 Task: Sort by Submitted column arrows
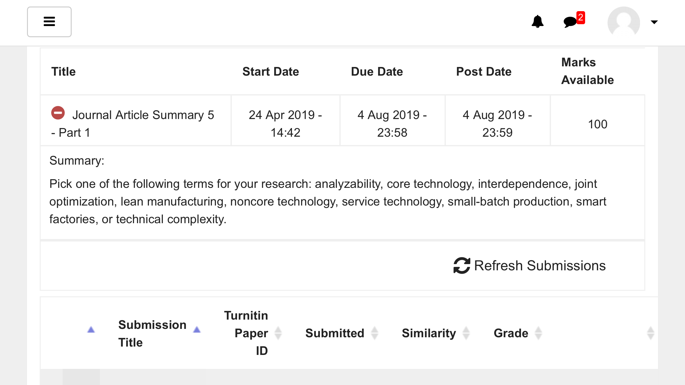coord(374,333)
